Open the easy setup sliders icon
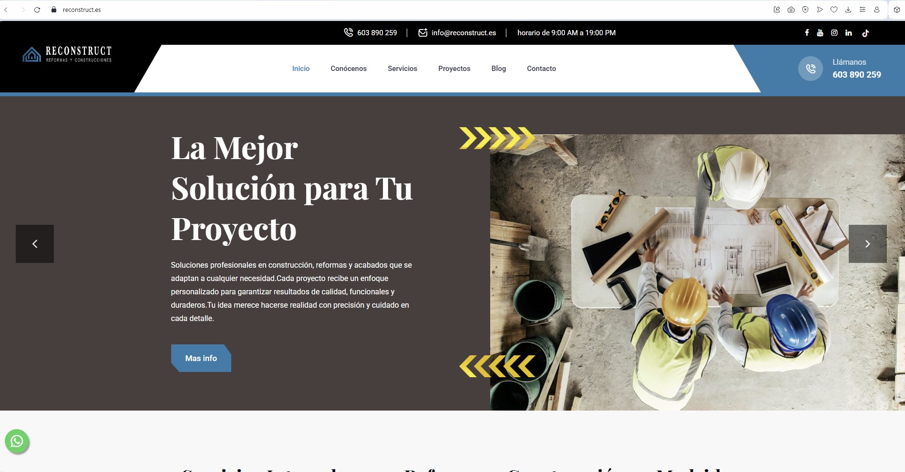 point(863,10)
